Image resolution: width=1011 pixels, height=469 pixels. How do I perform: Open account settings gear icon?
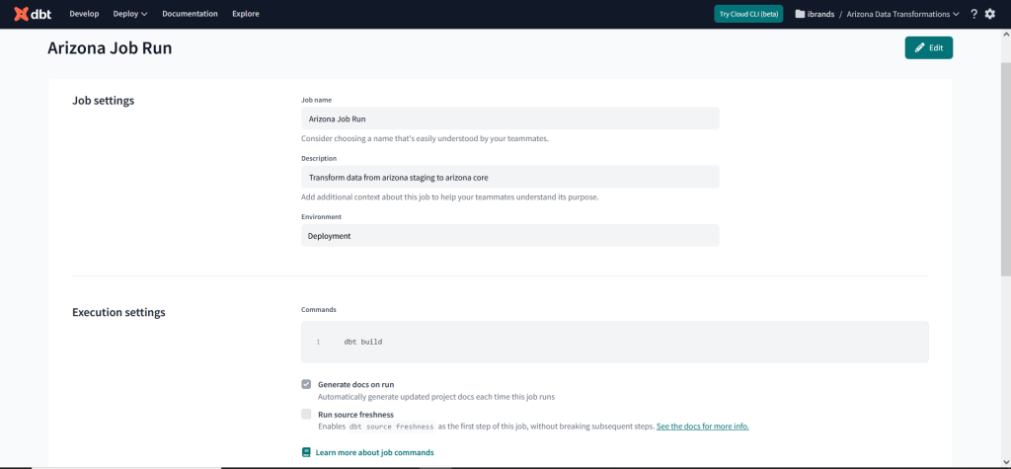(990, 14)
